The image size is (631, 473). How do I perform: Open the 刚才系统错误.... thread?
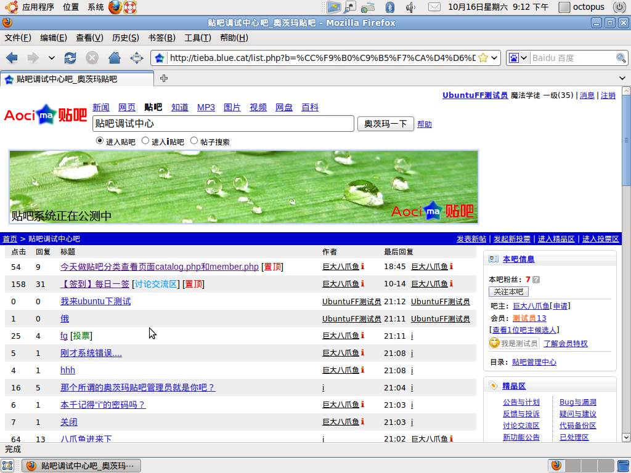coord(91,353)
